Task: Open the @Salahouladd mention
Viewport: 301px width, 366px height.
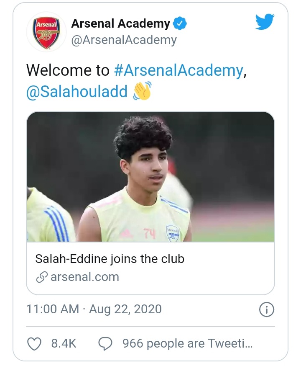Action: [x=77, y=92]
